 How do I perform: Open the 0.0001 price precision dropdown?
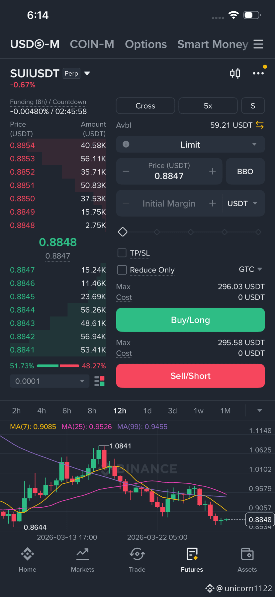point(50,381)
